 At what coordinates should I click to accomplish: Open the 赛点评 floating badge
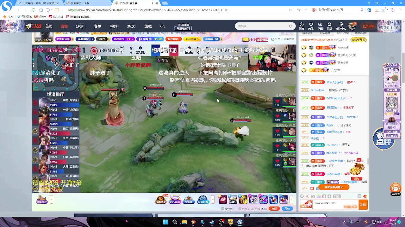click(x=384, y=139)
